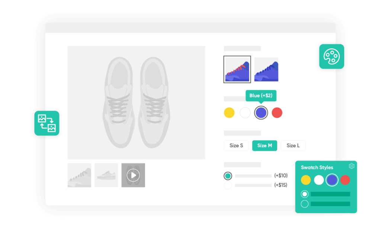Click the (+$10) price text
The height and width of the screenshot is (228, 381).
(281, 175)
